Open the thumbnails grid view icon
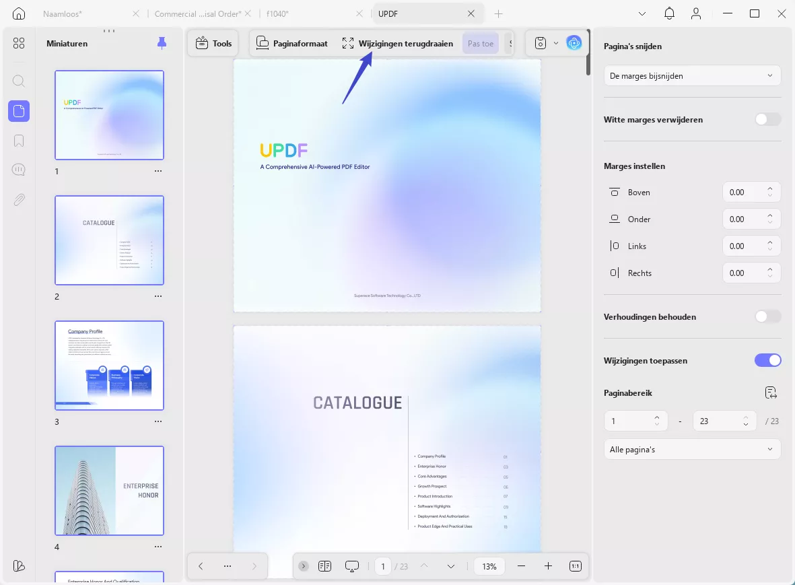The height and width of the screenshot is (585, 795). click(19, 44)
